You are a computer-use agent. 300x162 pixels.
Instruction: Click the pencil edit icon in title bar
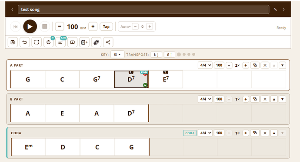(x=275, y=10)
